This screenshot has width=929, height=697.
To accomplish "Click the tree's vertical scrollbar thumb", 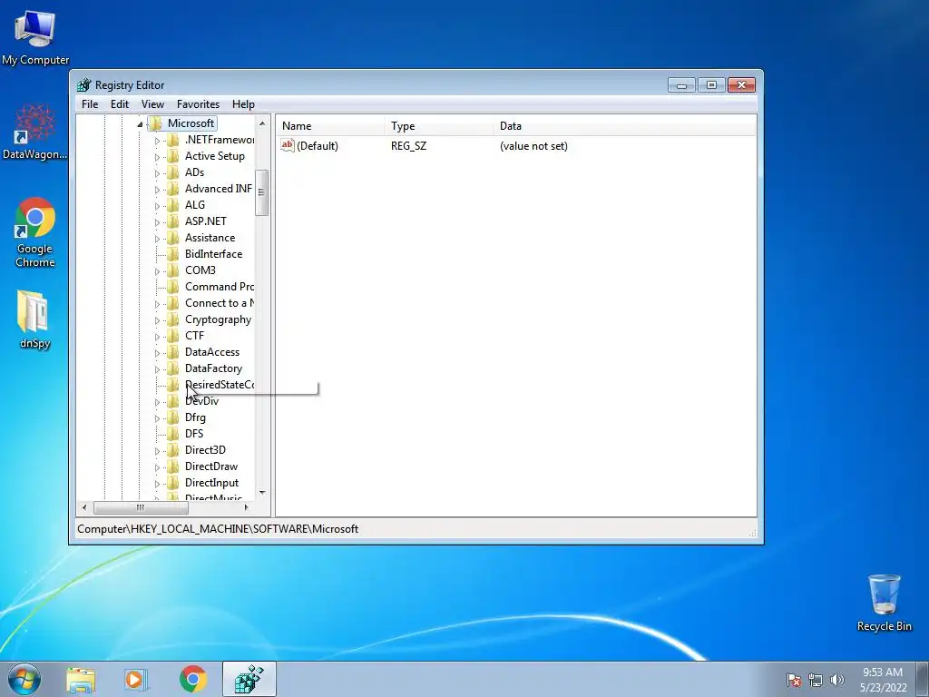I will click(x=262, y=192).
